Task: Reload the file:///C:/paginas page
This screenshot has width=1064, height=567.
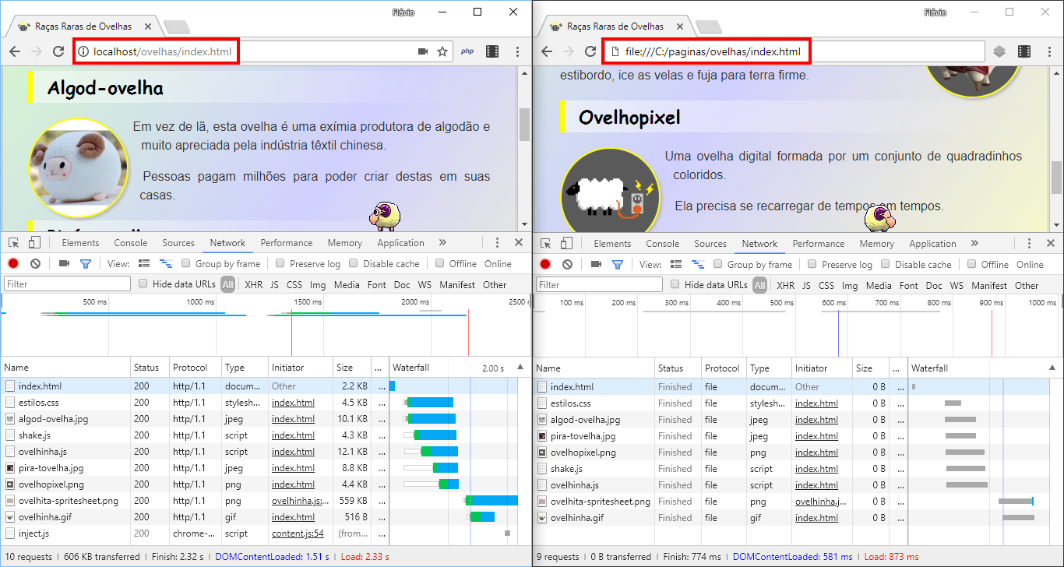Action: (590, 51)
